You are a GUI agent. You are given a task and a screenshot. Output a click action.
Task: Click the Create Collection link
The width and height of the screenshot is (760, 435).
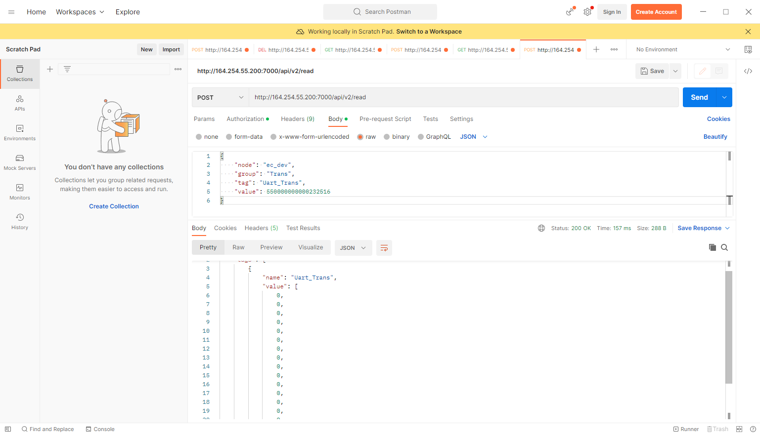(114, 206)
